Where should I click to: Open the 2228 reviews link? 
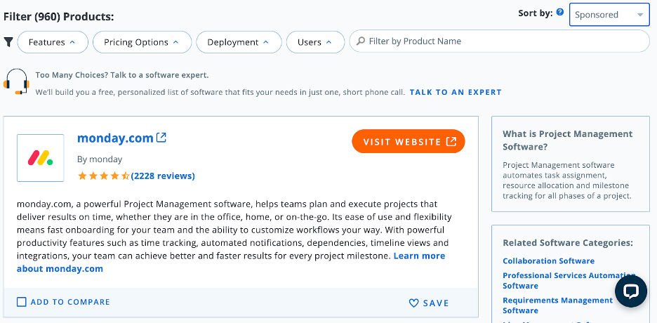pos(163,176)
